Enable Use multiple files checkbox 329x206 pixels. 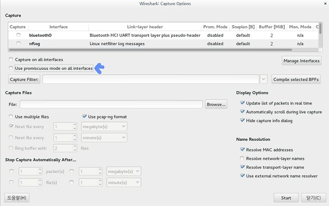click(x=11, y=116)
